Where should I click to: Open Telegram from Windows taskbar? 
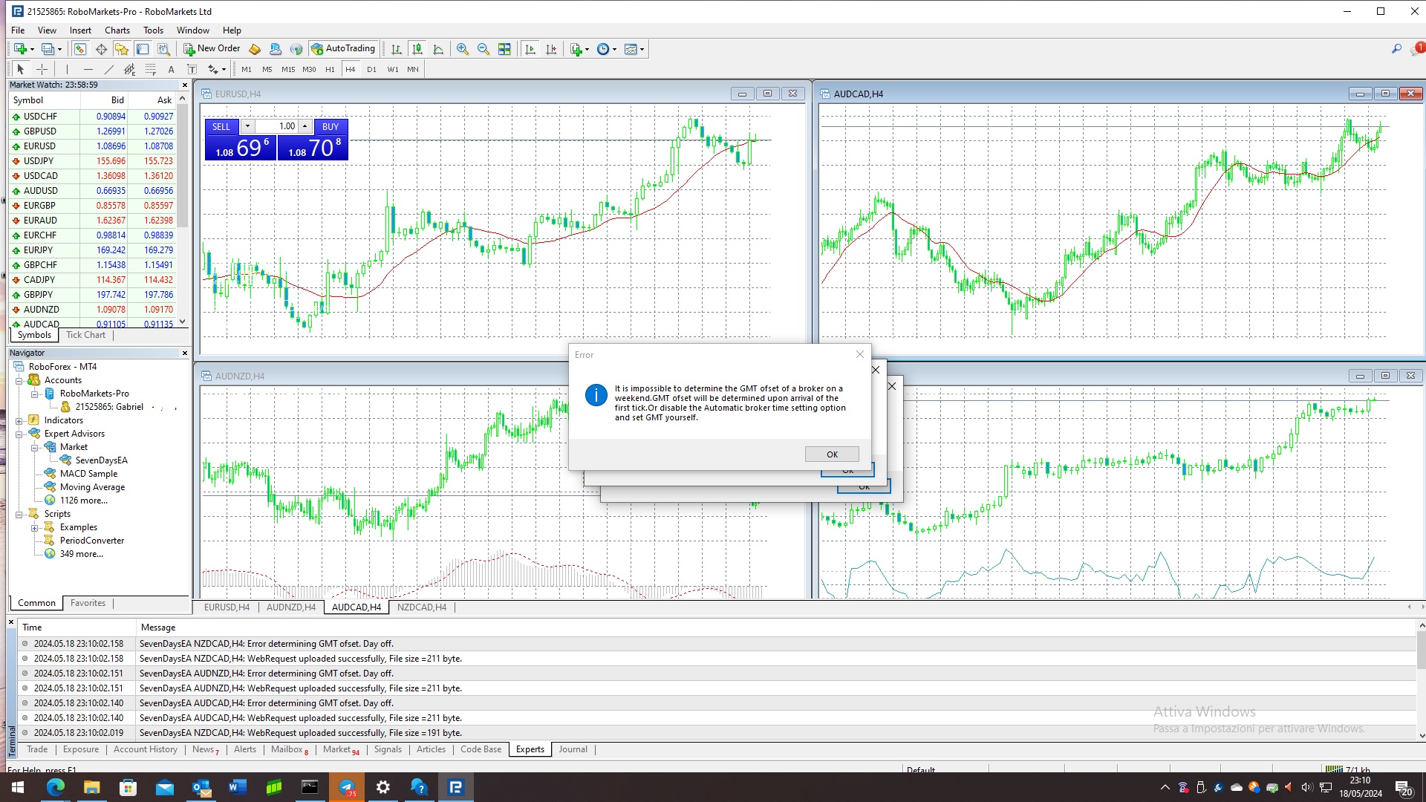pos(347,787)
